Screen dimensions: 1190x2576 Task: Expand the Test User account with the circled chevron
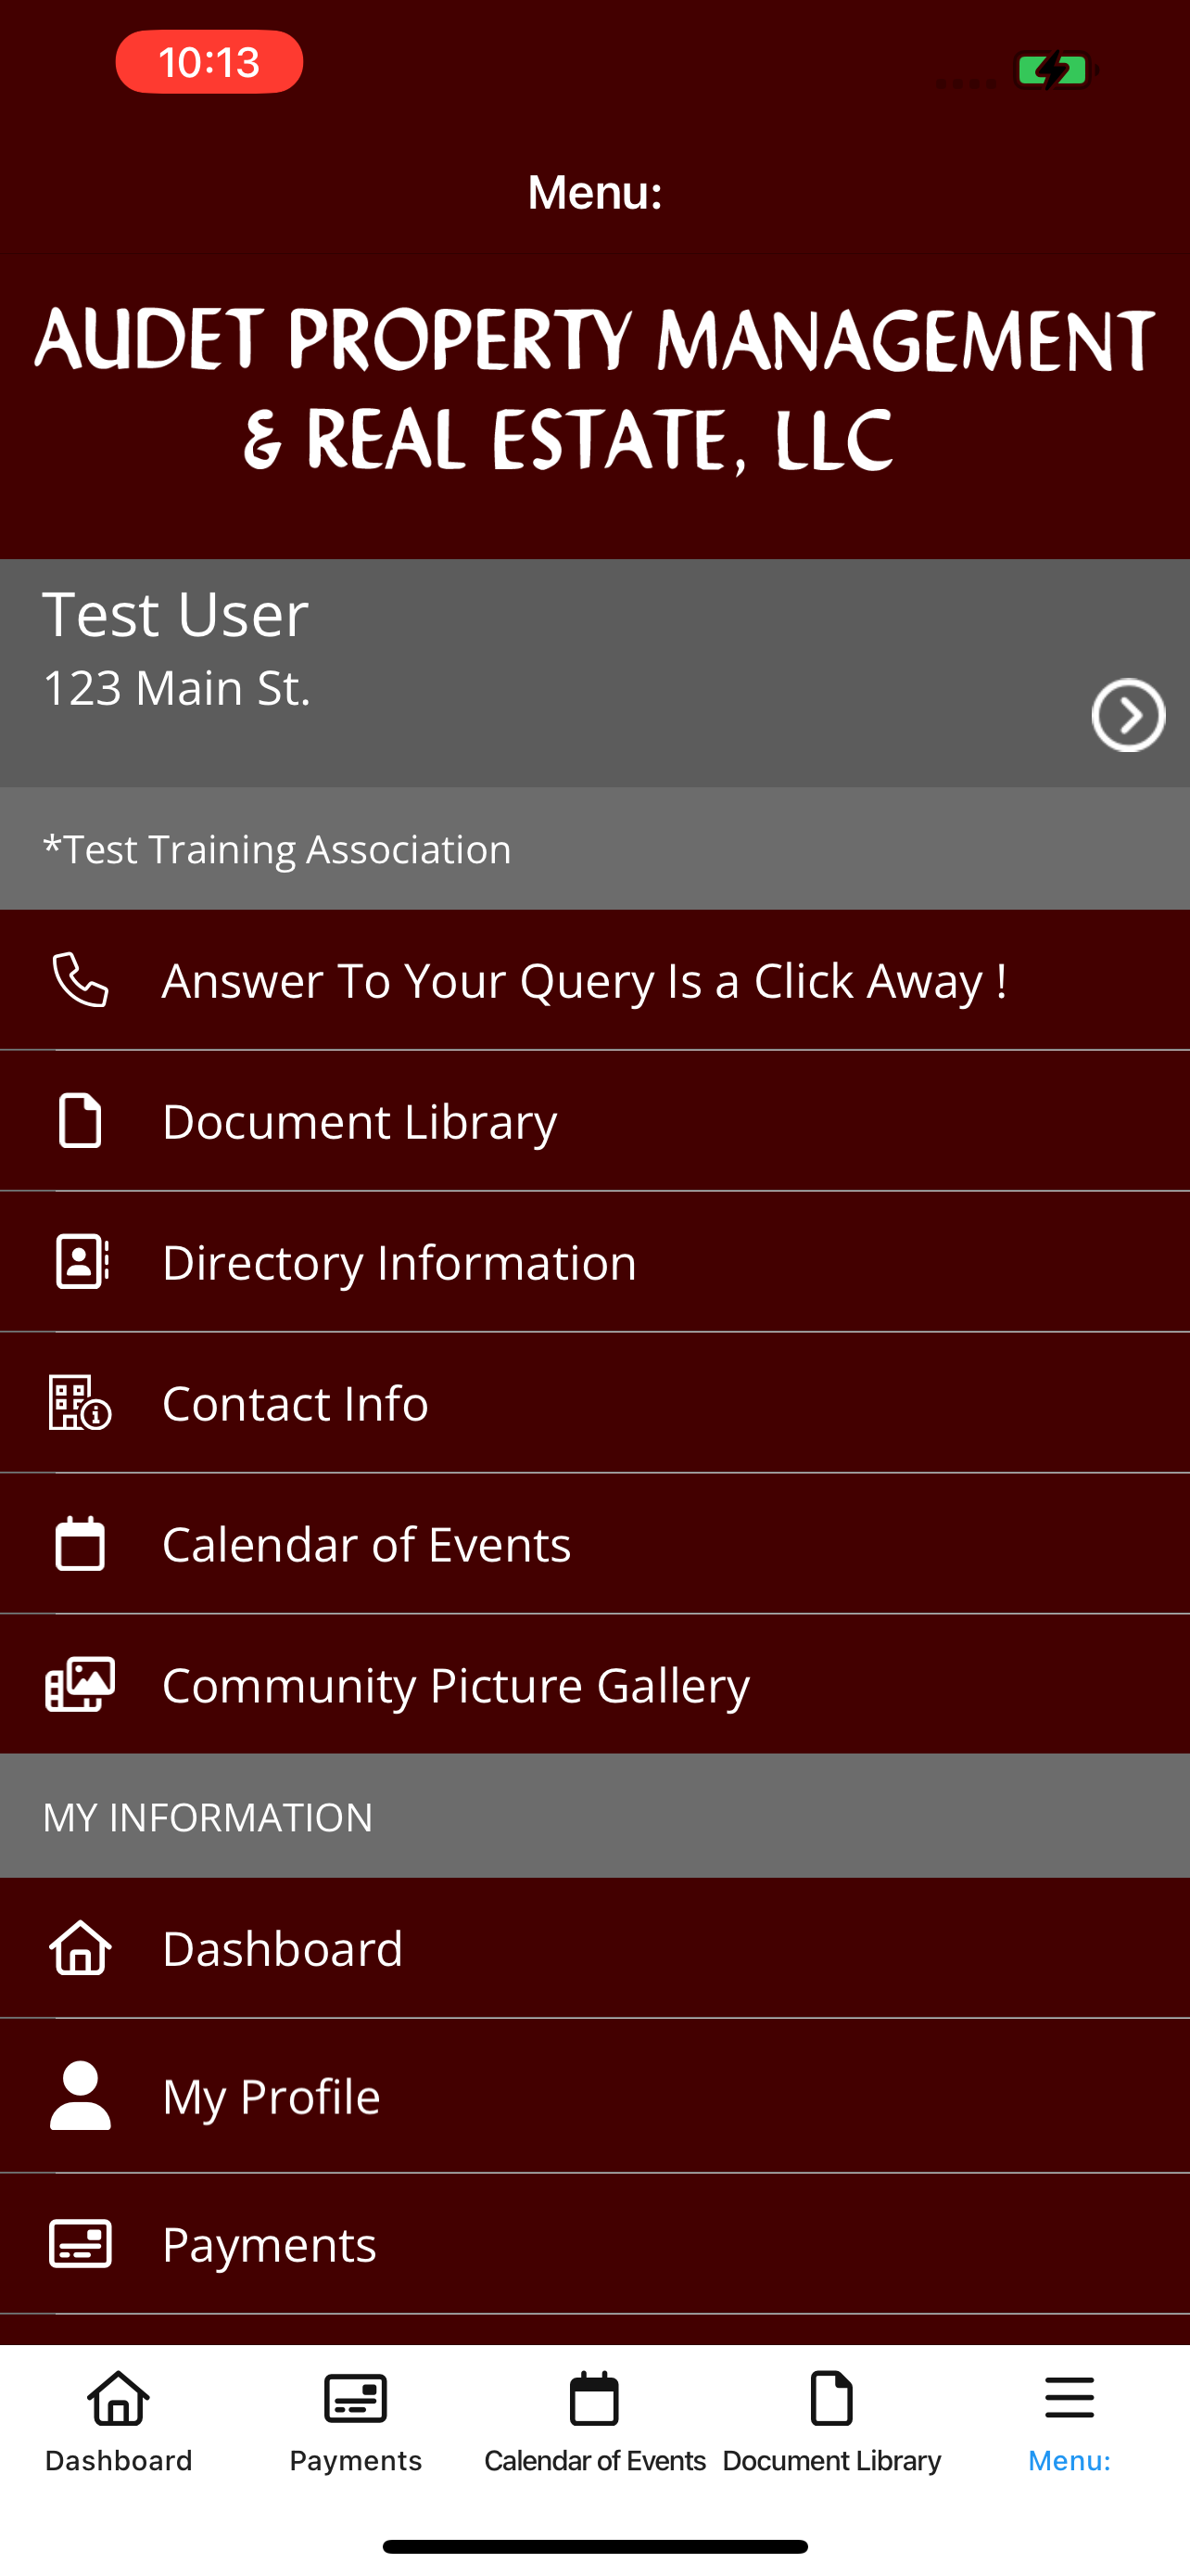pos(1128,715)
